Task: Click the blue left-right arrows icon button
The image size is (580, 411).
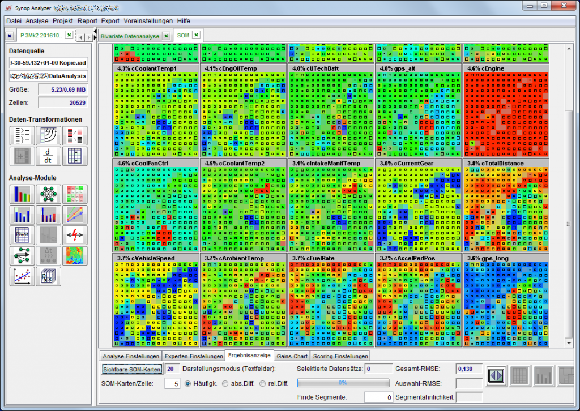Action: (x=496, y=375)
